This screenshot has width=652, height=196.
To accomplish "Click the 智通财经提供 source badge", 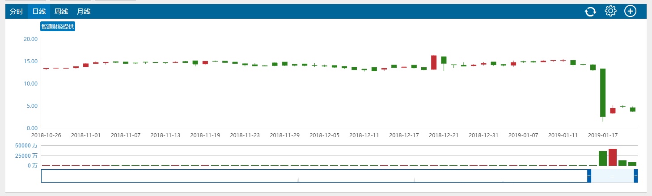I will coord(58,27).
